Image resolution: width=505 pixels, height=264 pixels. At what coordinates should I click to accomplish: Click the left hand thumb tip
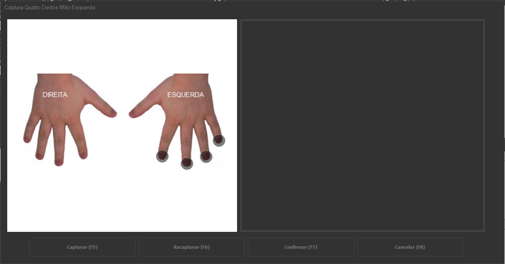pyautogui.click(x=132, y=114)
